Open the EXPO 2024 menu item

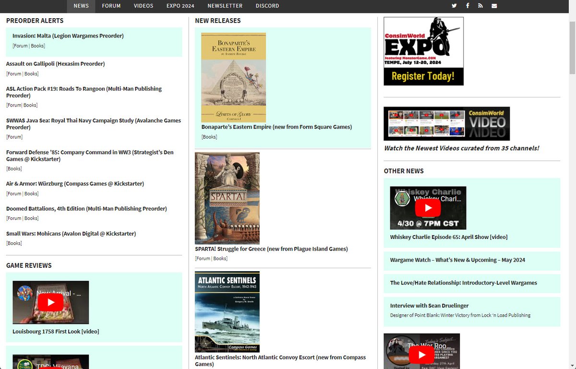point(180,6)
